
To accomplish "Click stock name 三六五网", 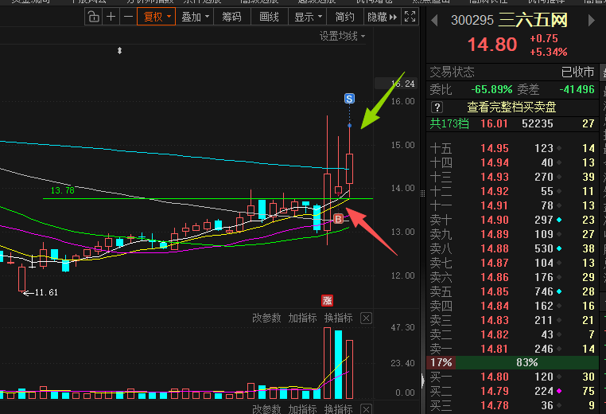I will (x=533, y=20).
